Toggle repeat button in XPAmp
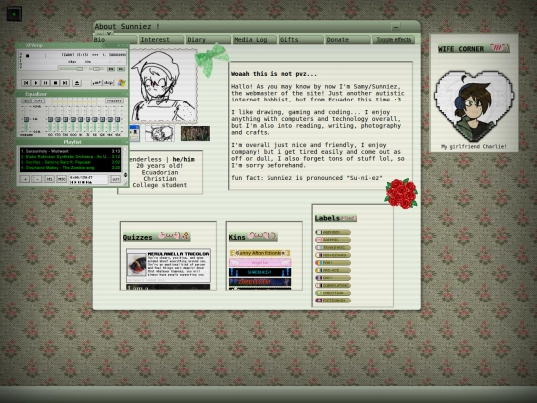 (109, 83)
